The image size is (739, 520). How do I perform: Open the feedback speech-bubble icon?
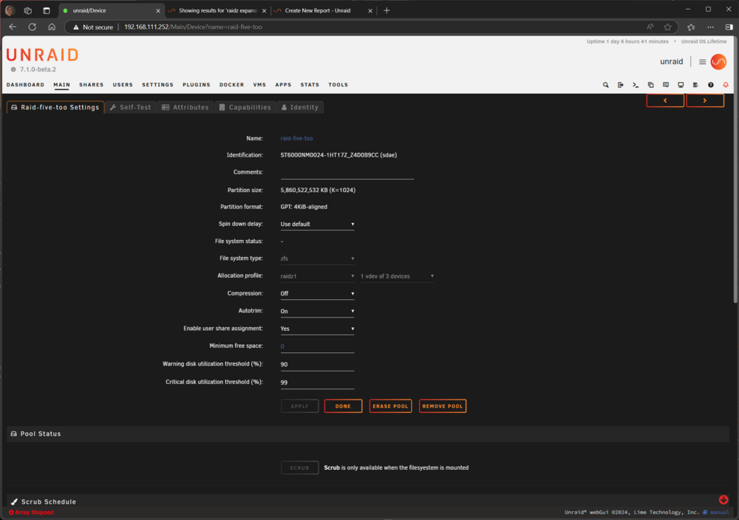click(666, 85)
